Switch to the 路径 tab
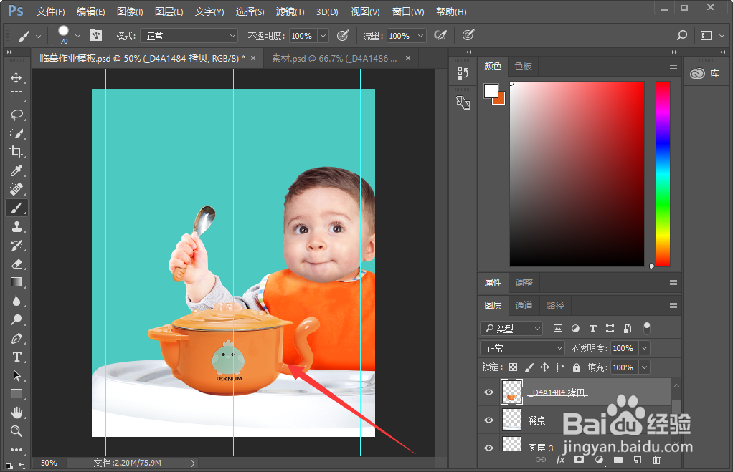 (x=555, y=305)
